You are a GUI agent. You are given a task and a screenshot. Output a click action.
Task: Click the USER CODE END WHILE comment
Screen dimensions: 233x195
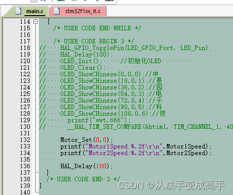tap(97, 28)
